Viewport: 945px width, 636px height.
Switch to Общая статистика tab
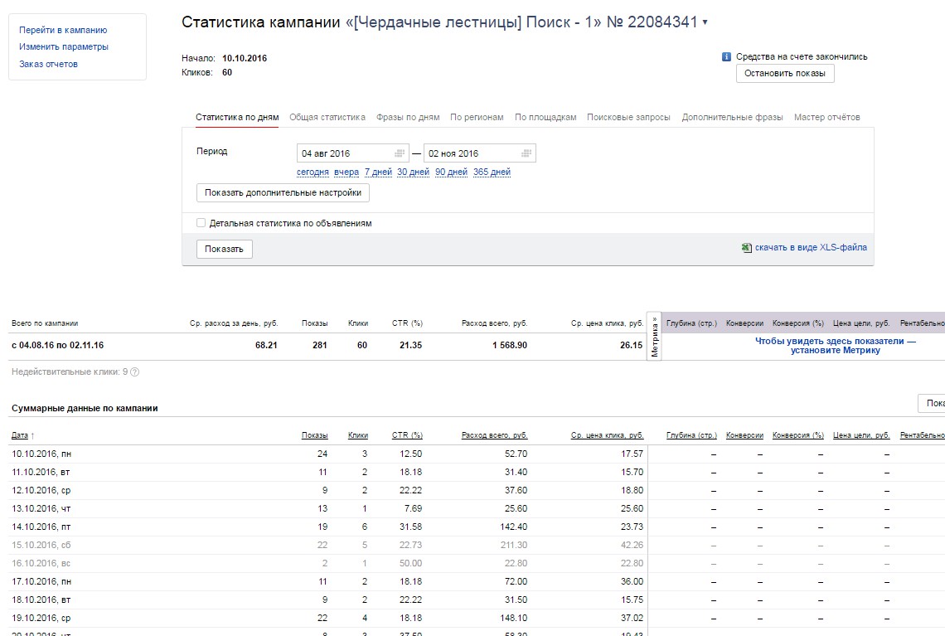coord(327,117)
